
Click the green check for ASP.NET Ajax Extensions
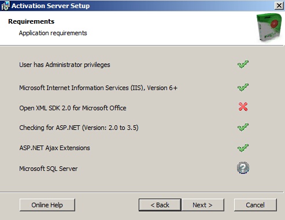(243, 148)
